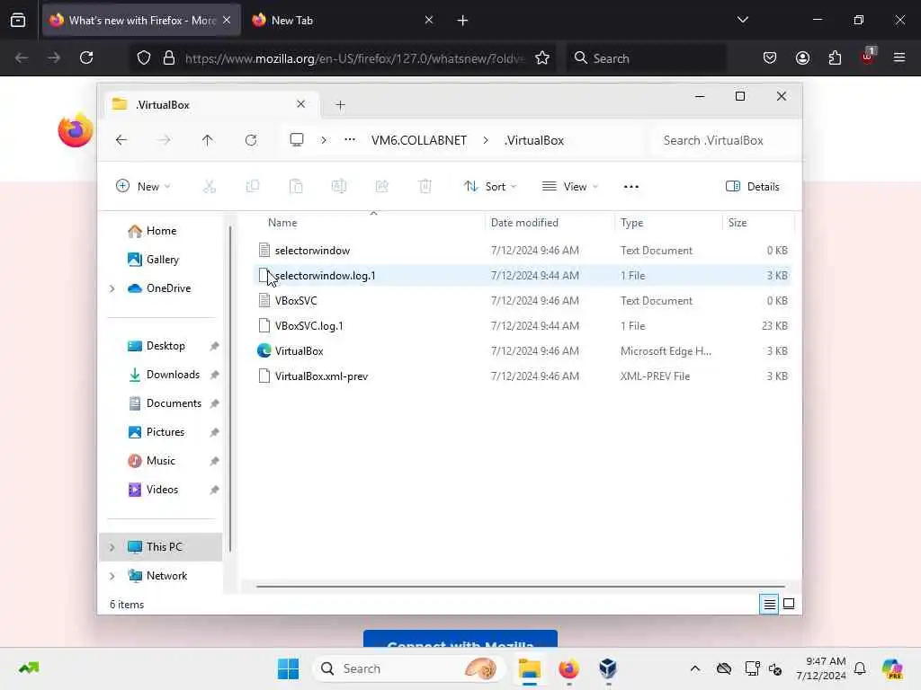This screenshot has height=690, width=921.
Task: Refresh the .VirtualBox folder view
Action: click(x=251, y=140)
